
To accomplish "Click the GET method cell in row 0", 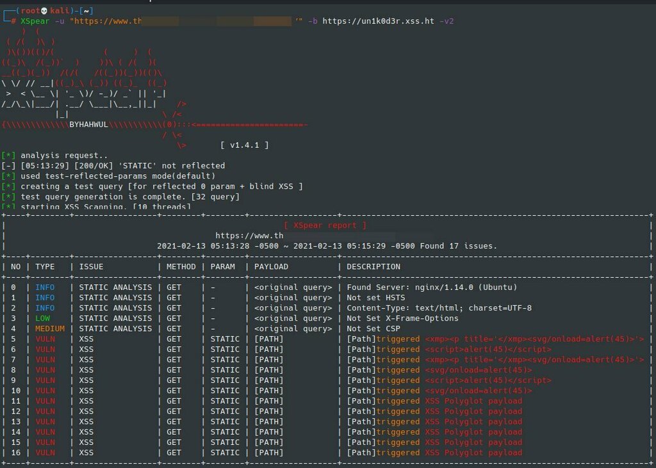I will (174, 287).
